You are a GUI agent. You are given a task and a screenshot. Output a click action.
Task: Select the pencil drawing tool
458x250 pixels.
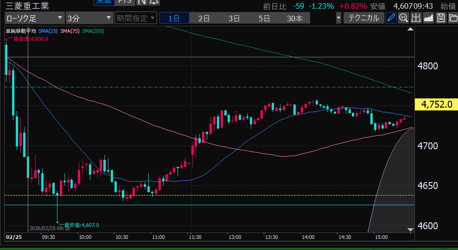coord(391,18)
